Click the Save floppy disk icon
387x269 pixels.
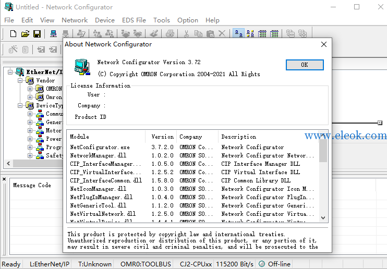(37, 33)
